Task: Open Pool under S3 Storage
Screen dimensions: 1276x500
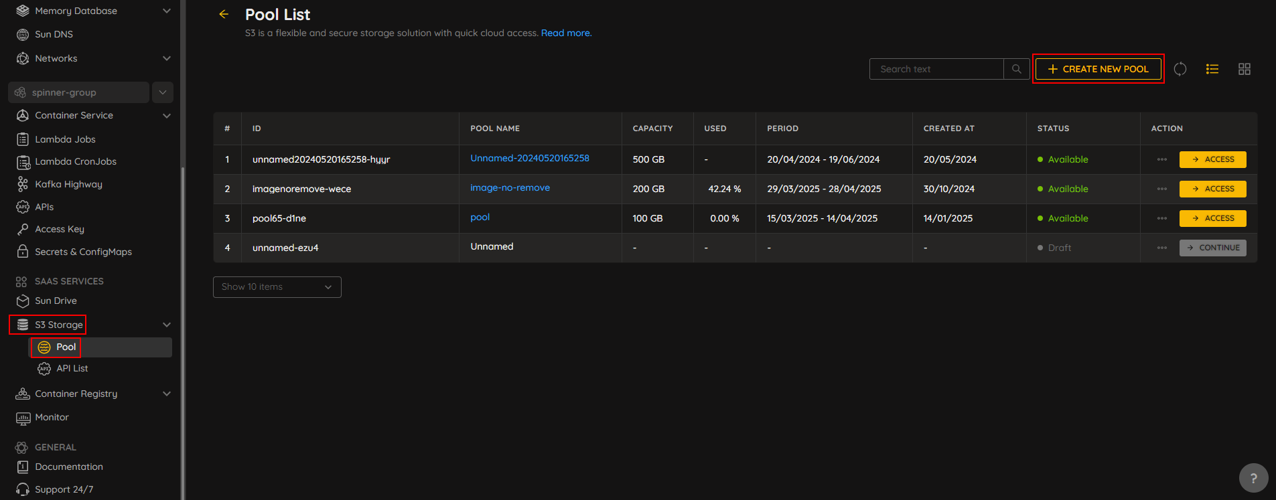Action: point(100,347)
